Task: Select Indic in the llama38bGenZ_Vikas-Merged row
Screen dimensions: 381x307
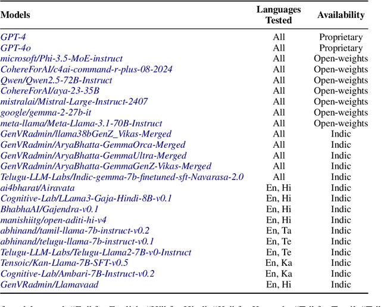Action: pos(341,134)
